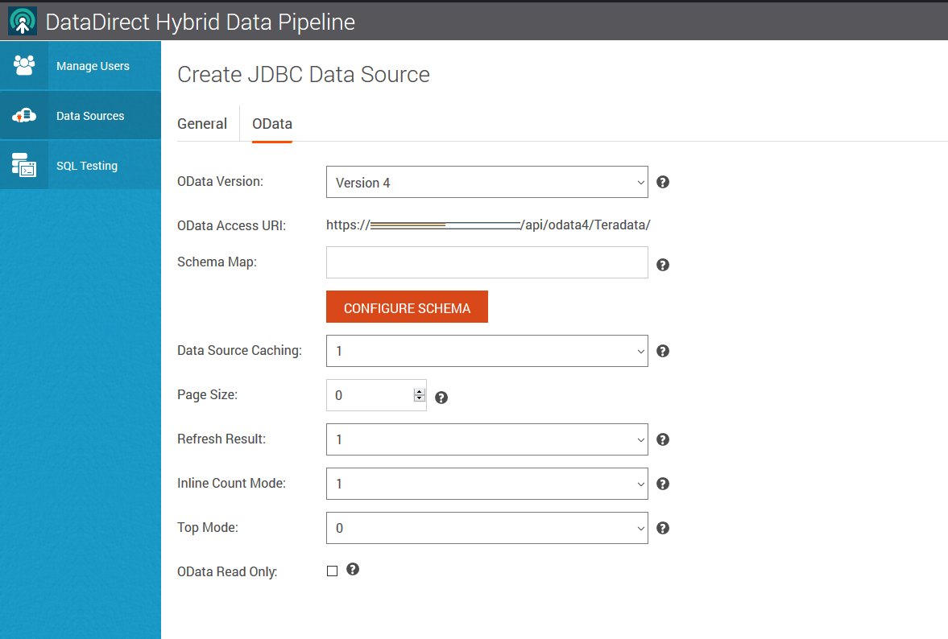The height and width of the screenshot is (639, 948).
Task: Switch to the General tab
Action: pyautogui.click(x=202, y=124)
